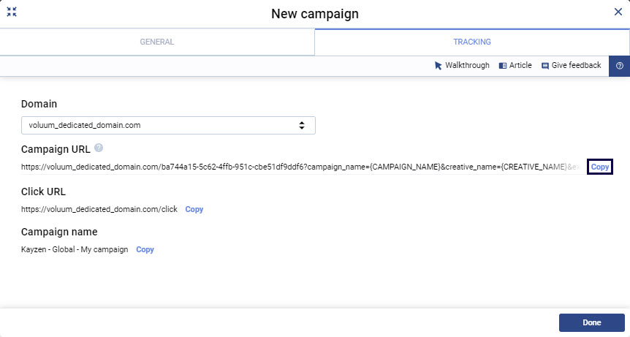Switch to the GENERAL tab
Screen dimensions: 630x337
point(157,42)
